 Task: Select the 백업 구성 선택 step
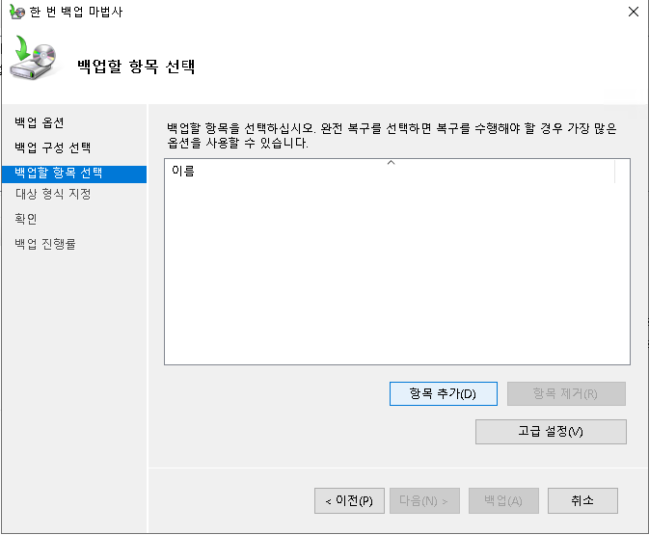53,147
